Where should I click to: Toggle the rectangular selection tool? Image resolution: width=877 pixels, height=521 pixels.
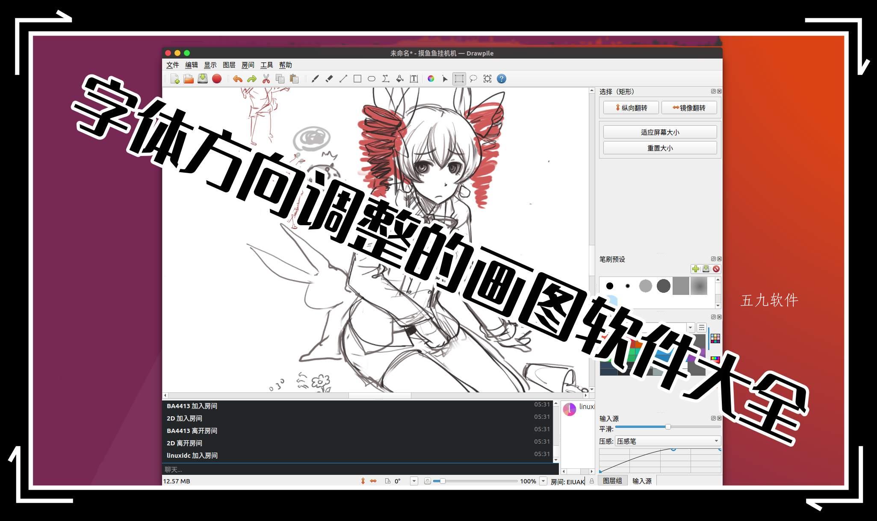(459, 79)
